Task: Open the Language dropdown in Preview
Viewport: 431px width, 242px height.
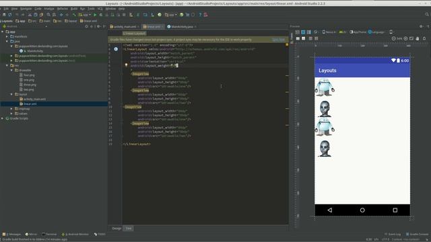Action: [376, 32]
